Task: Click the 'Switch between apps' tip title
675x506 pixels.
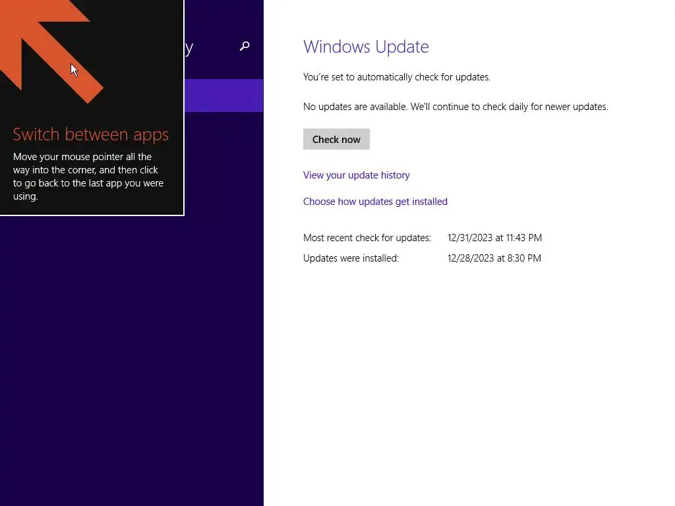Action: pos(91,134)
